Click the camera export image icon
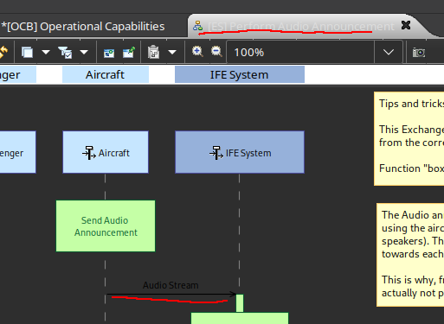 pyautogui.click(x=419, y=53)
